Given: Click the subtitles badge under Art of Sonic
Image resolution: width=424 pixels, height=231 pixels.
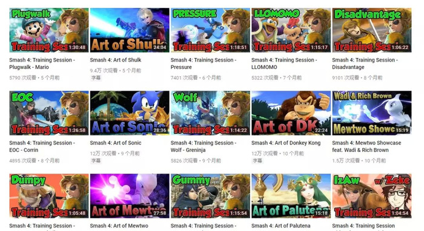Looking at the screenshot, I should [96, 161].
